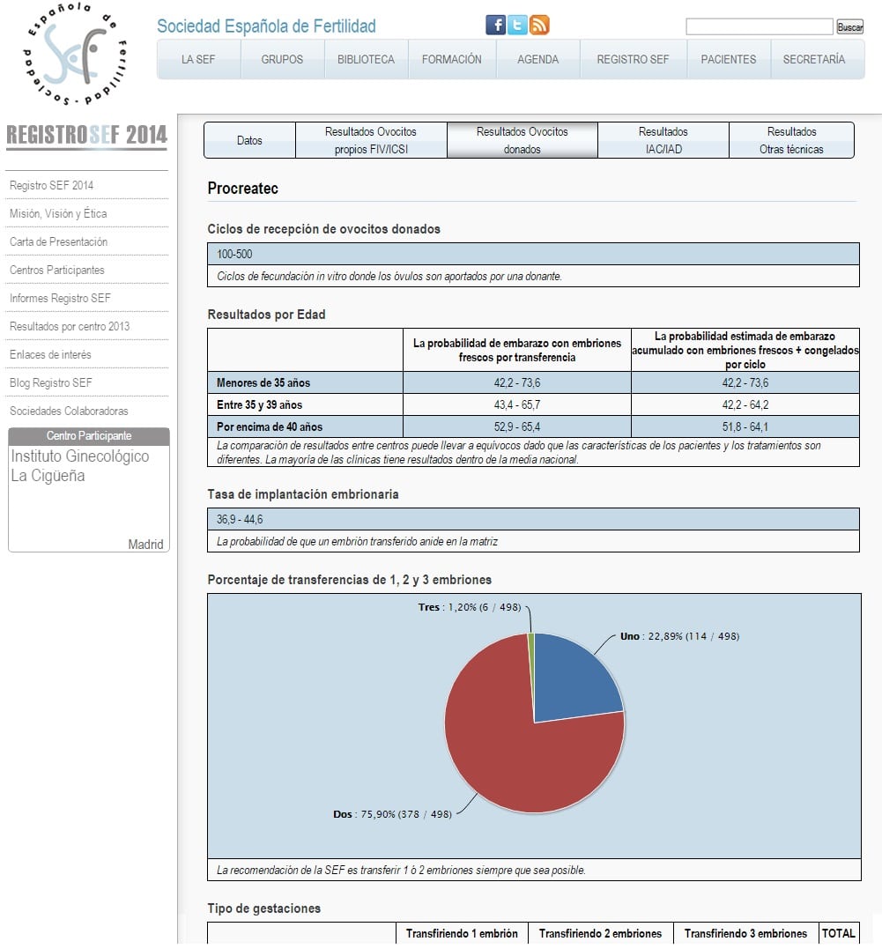Select the Resultados Ovocitos donados tab
The height and width of the screenshot is (949, 882).
click(x=523, y=140)
